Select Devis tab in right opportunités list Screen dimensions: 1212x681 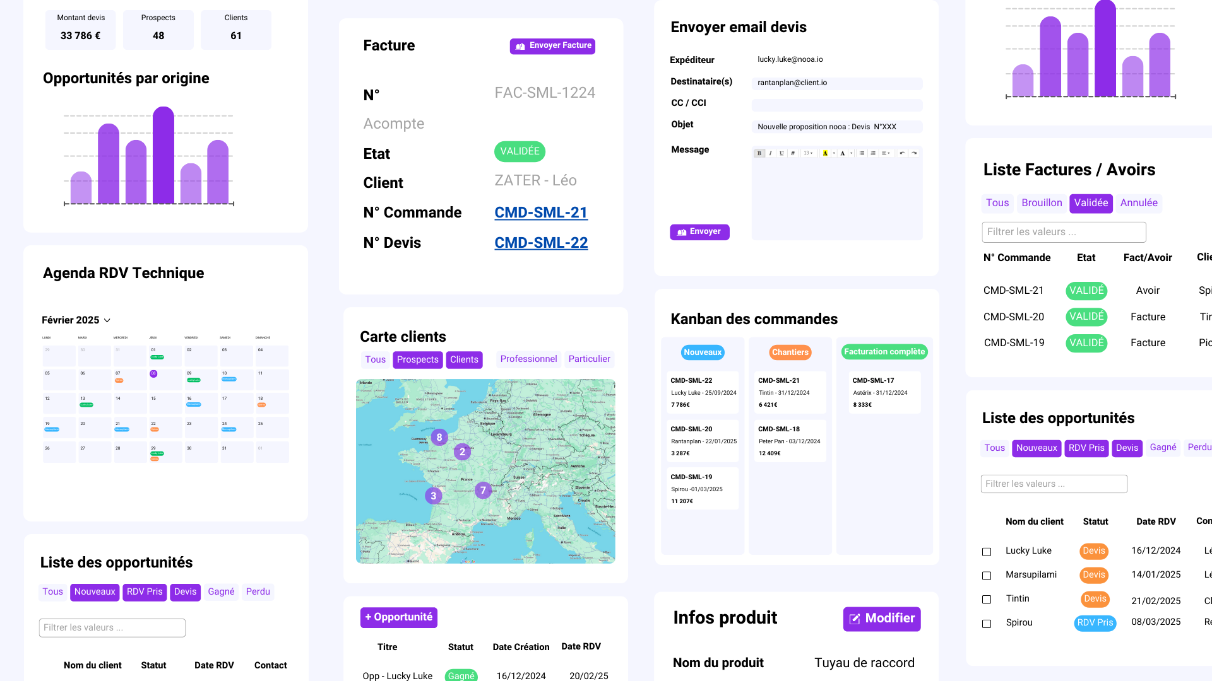(x=1127, y=448)
